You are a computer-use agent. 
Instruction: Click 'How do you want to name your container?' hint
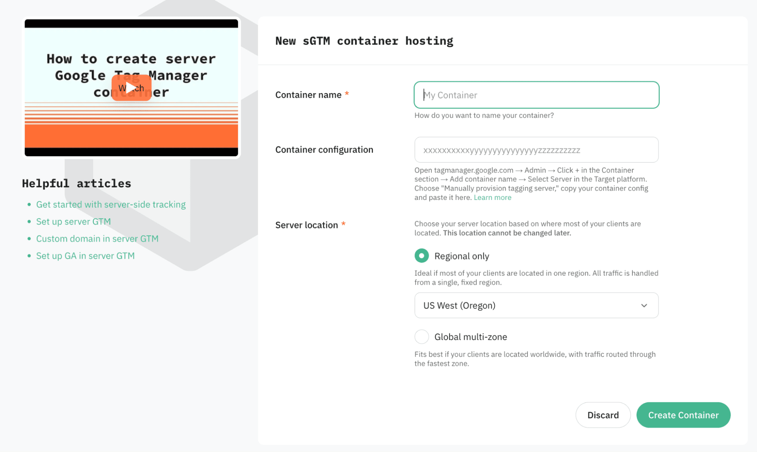pyautogui.click(x=484, y=115)
